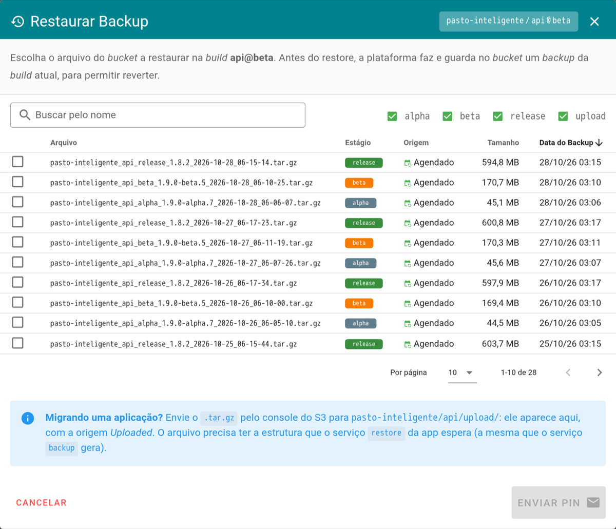
Task: Sort by the Origem column header
Action: (416, 143)
